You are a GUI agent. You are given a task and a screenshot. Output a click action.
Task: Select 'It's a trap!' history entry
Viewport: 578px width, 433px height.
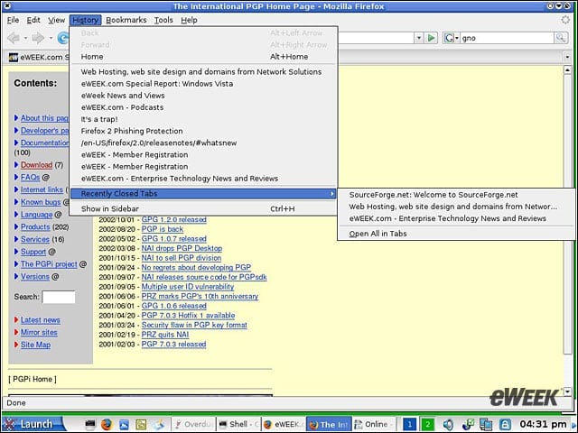(203, 119)
